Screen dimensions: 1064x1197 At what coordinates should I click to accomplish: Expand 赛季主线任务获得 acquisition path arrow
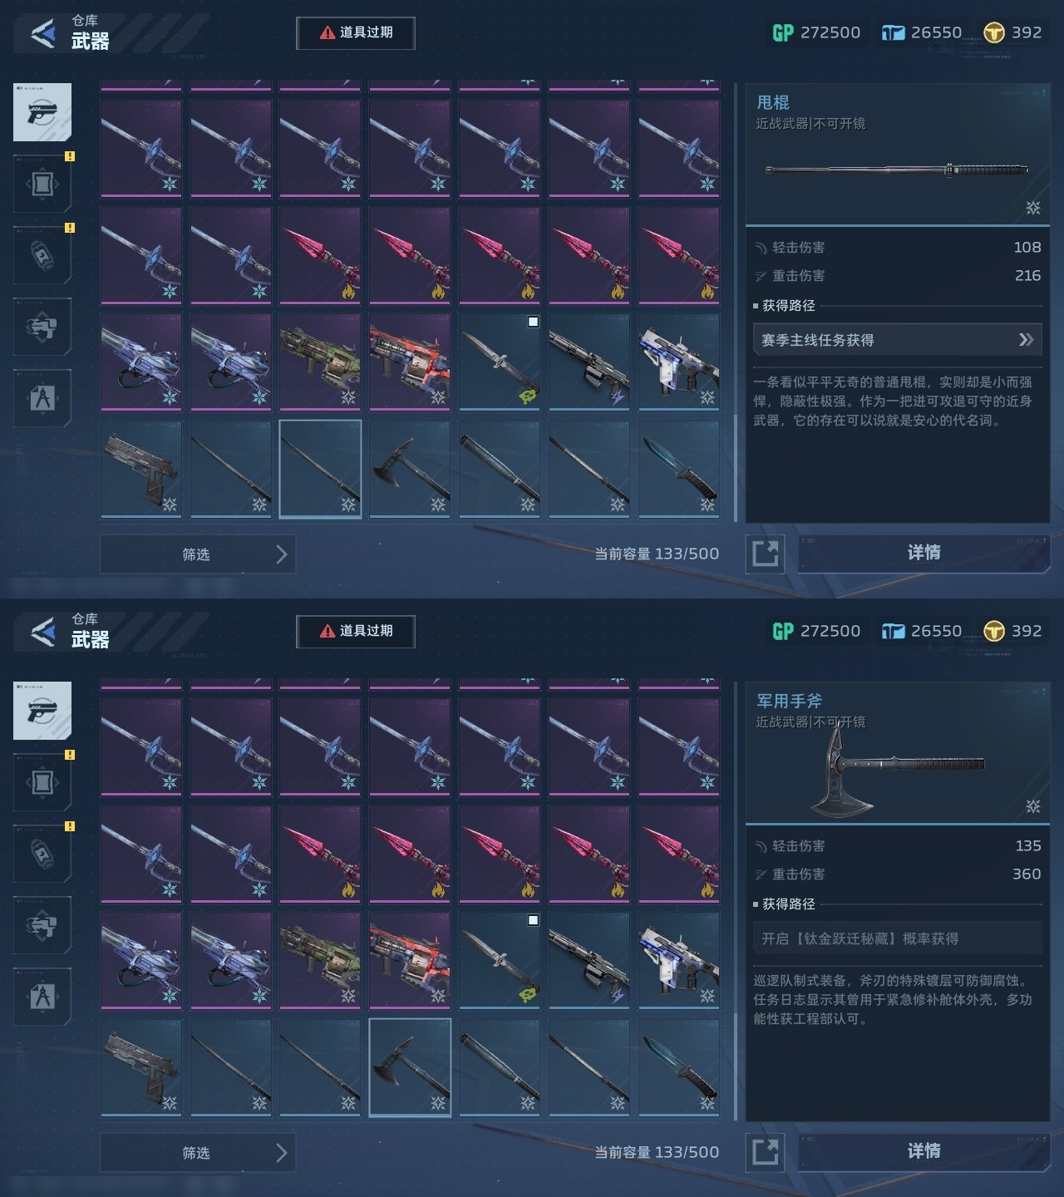pyautogui.click(x=1027, y=339)
